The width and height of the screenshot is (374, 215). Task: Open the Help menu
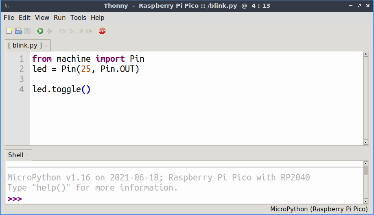[x=97, y=17]
